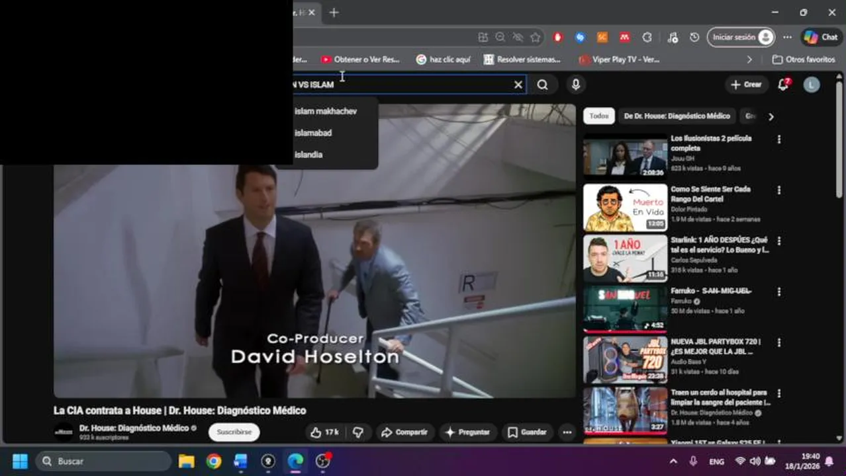The width and height of the screenshot is (846, 476).
Task: Add this page to favorites star
Action: pyautogui.click(x=536, y=38)
